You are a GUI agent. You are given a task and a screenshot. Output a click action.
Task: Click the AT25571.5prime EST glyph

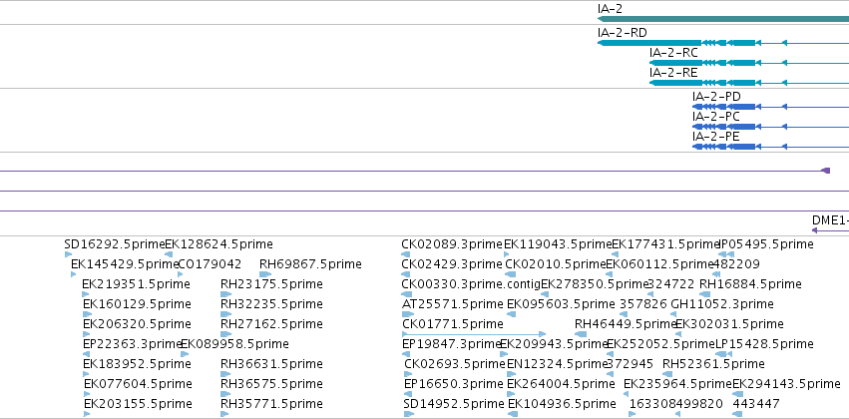(408, 314)
